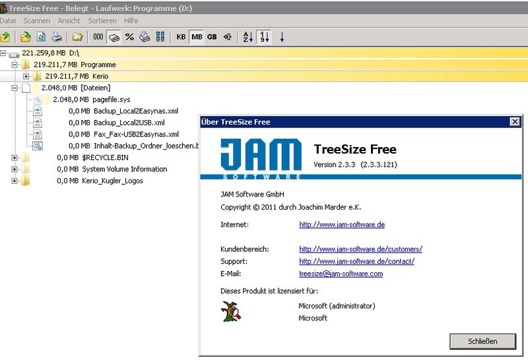Collapse the D:\ root node
The height and width of the screenshot is (360, 528).
(3, 53)
